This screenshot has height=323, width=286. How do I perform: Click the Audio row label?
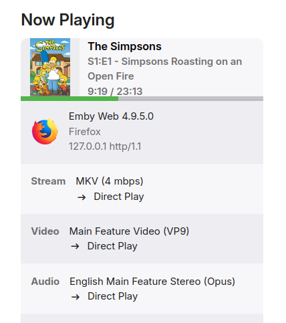point(45,282)
